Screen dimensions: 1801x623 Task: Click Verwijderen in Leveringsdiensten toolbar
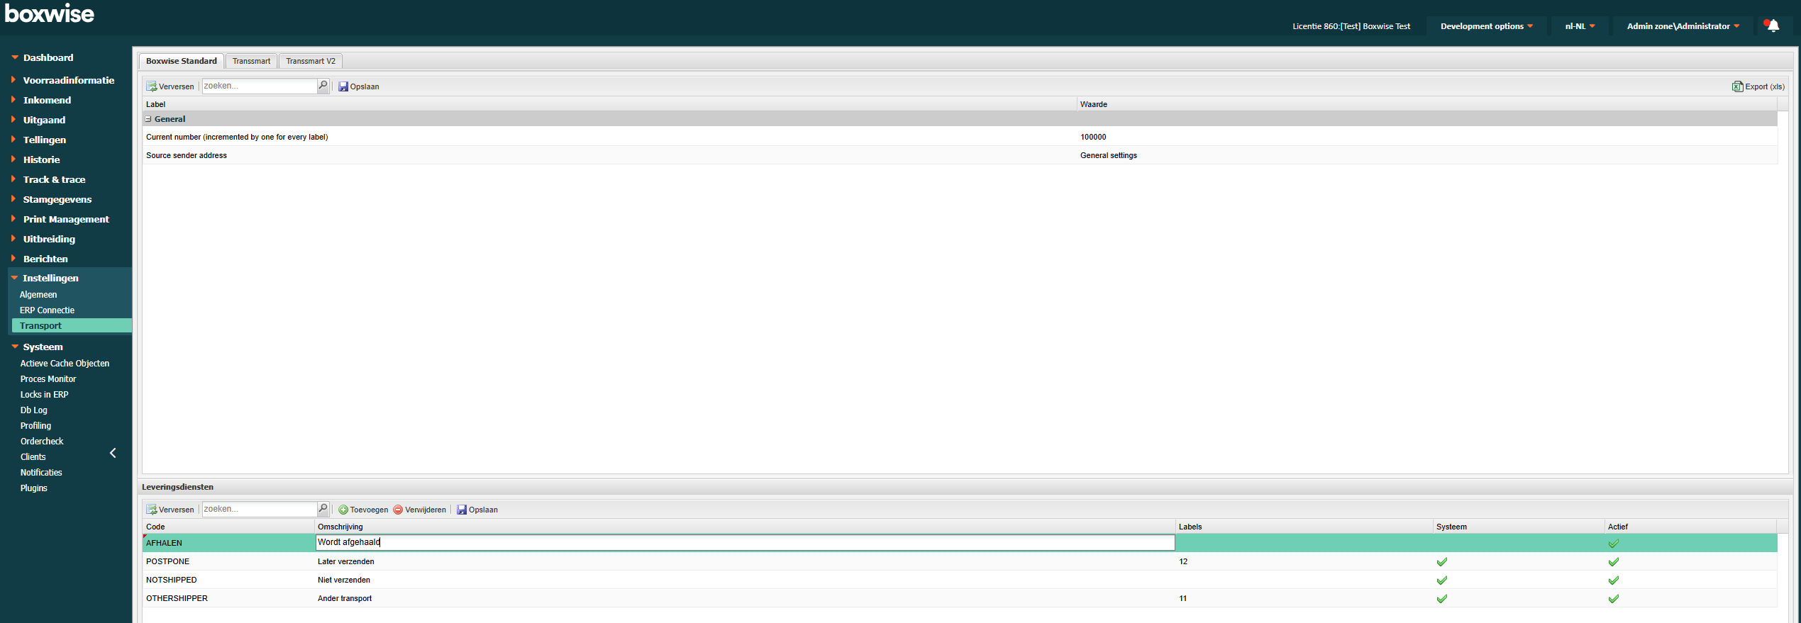click(420, 510)
